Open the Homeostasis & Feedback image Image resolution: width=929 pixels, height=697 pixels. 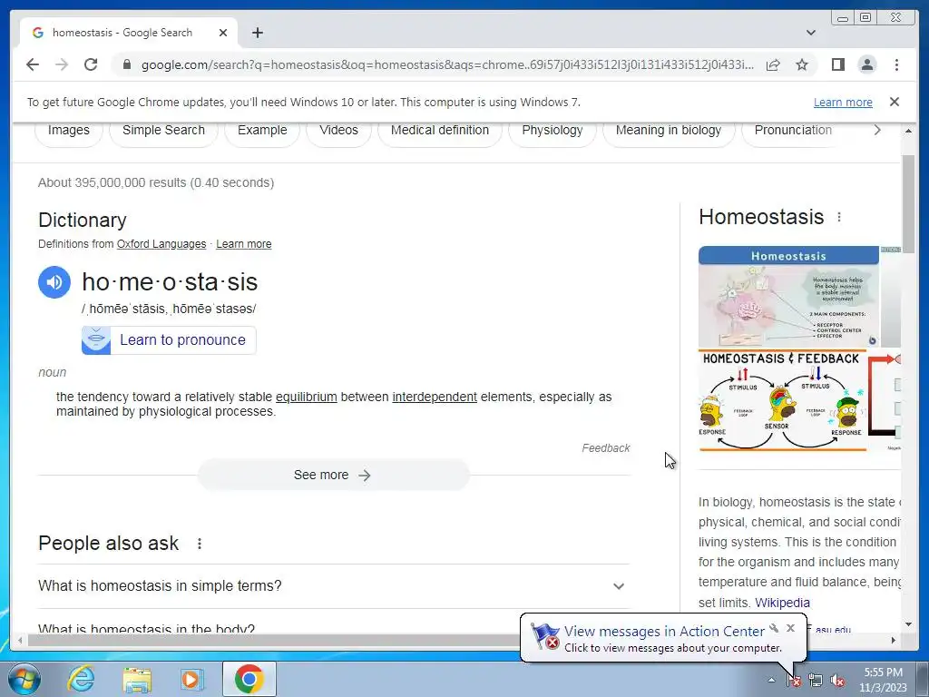pyautogui.click(x=782, y=400)
